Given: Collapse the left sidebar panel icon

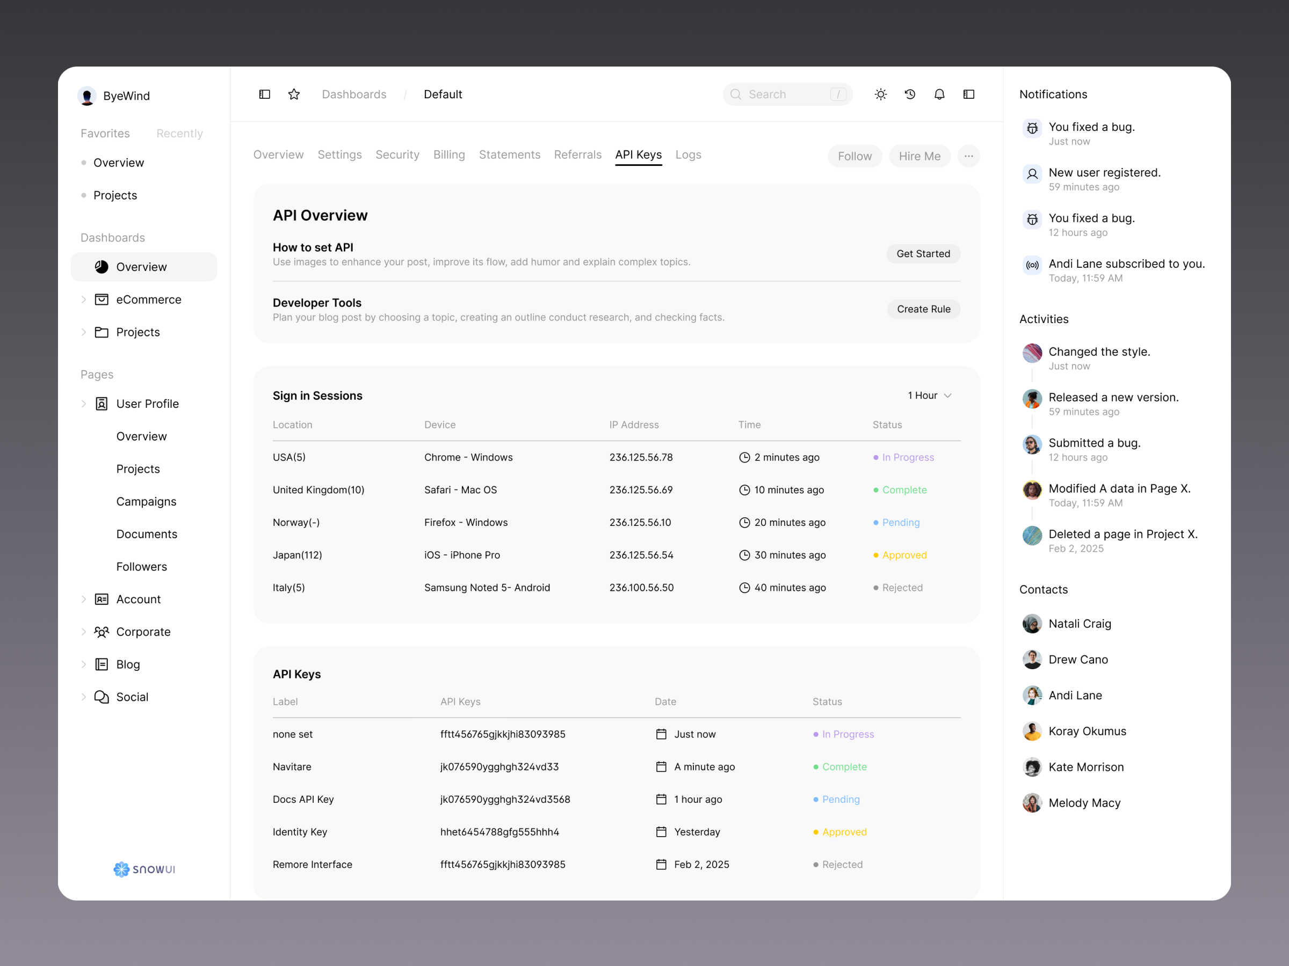Looking at the screenshot, I should pos(265,94).
